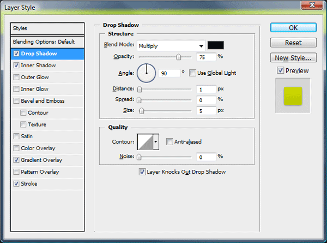Viewport: 327px width, 243px height.
Task: Enable the Contour sub-effect checkbox
Action: 23,113
